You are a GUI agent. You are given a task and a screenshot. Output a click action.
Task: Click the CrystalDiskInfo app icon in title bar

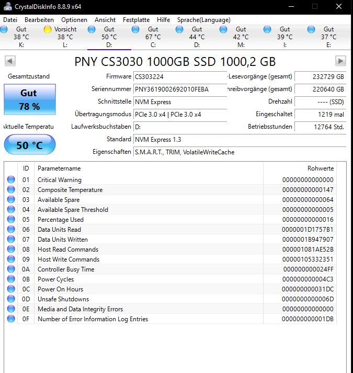(8, 6)
